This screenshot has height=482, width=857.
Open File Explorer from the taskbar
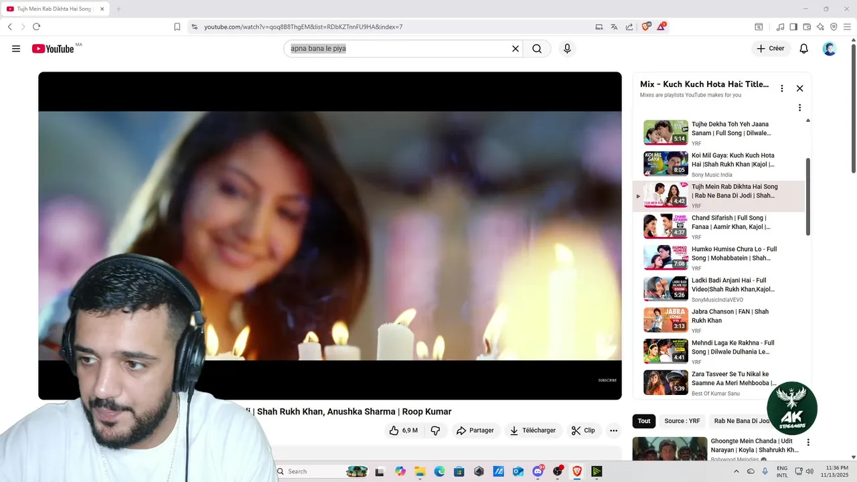tap(420, 471)
